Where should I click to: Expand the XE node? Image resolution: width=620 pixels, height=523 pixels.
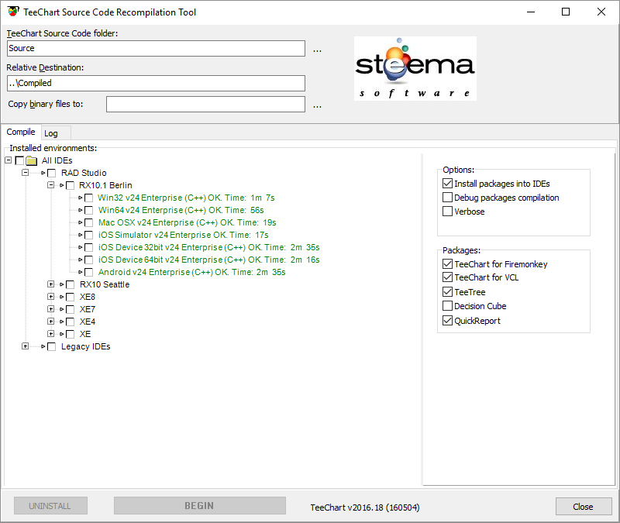[x=50, y=333]
